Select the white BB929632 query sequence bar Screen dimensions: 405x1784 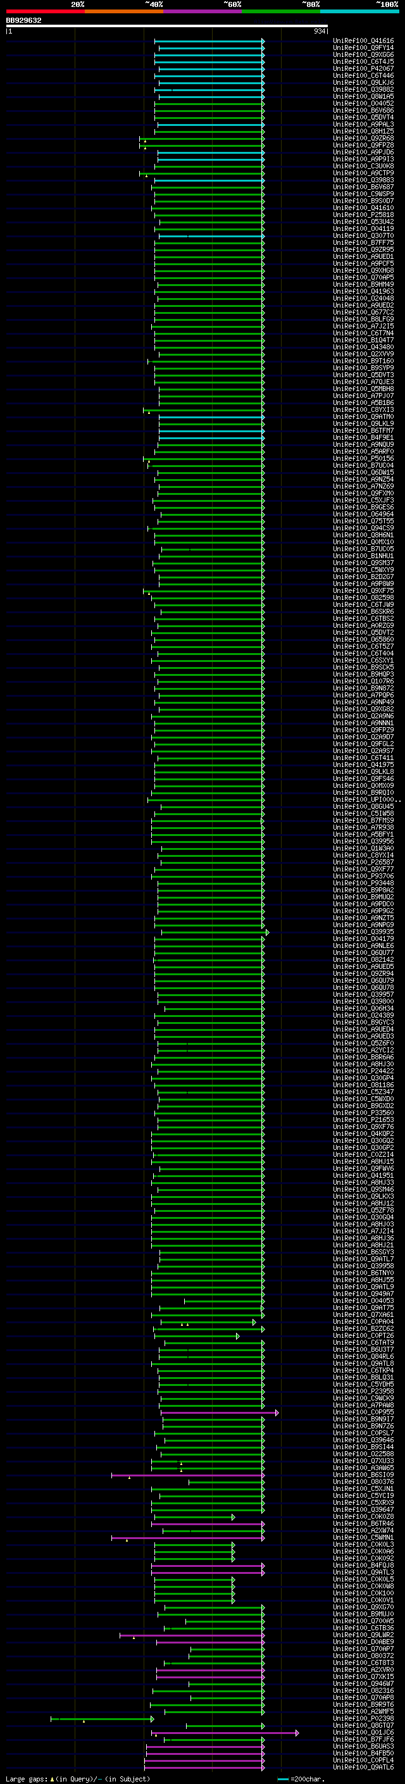[167, 27]
